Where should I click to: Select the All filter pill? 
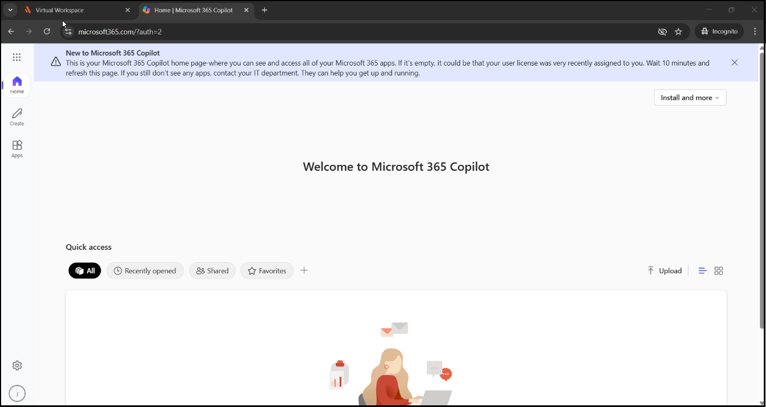(x=85, y=271)
